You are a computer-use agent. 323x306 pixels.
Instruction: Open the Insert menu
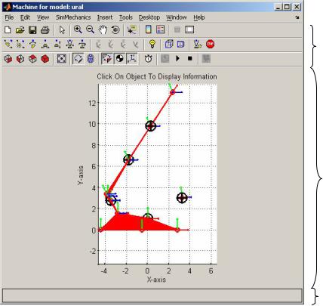(x=105, y=17)
